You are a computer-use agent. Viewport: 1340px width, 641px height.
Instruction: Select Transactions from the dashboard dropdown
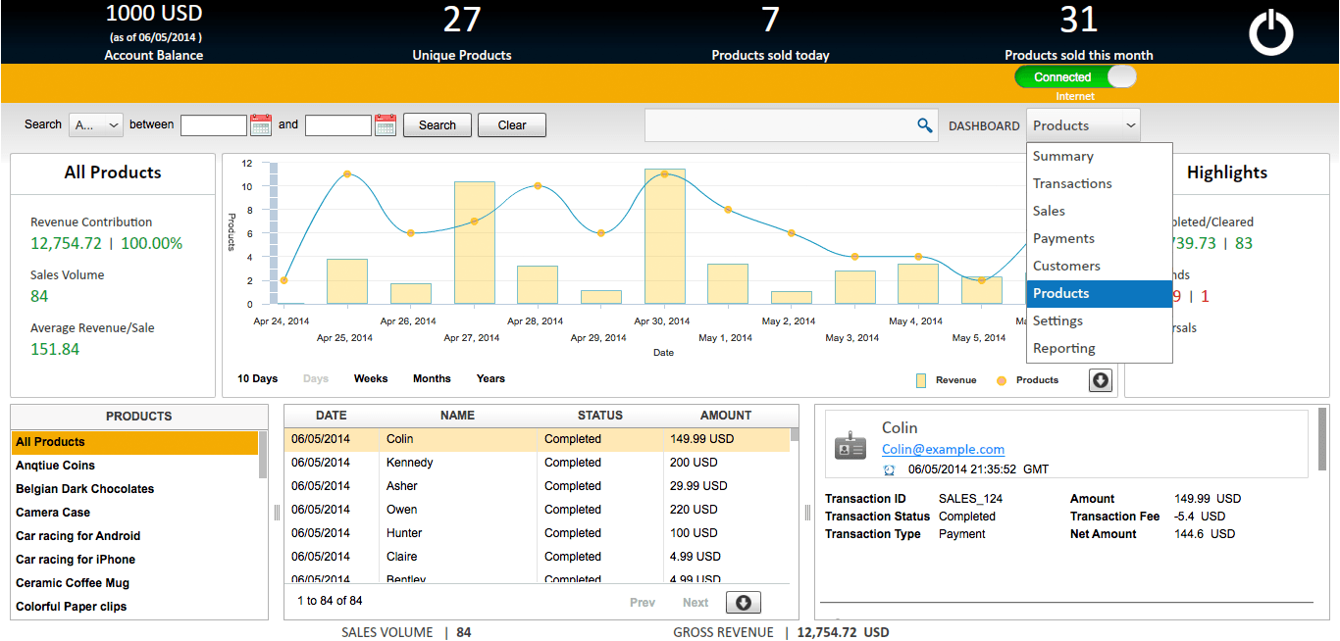coord(1072,183)
